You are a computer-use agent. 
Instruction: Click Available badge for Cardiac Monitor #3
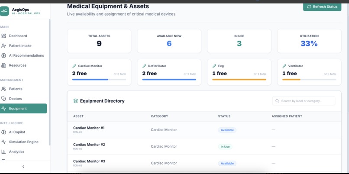[x=227, y=163]
